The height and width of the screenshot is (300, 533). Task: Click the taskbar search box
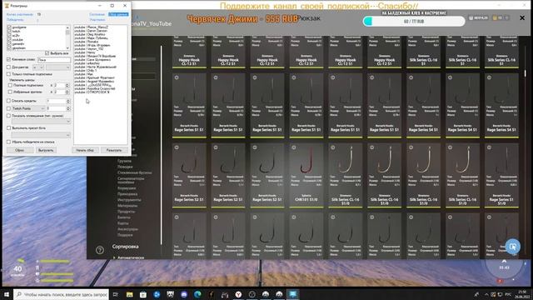(x=61, y=294)
